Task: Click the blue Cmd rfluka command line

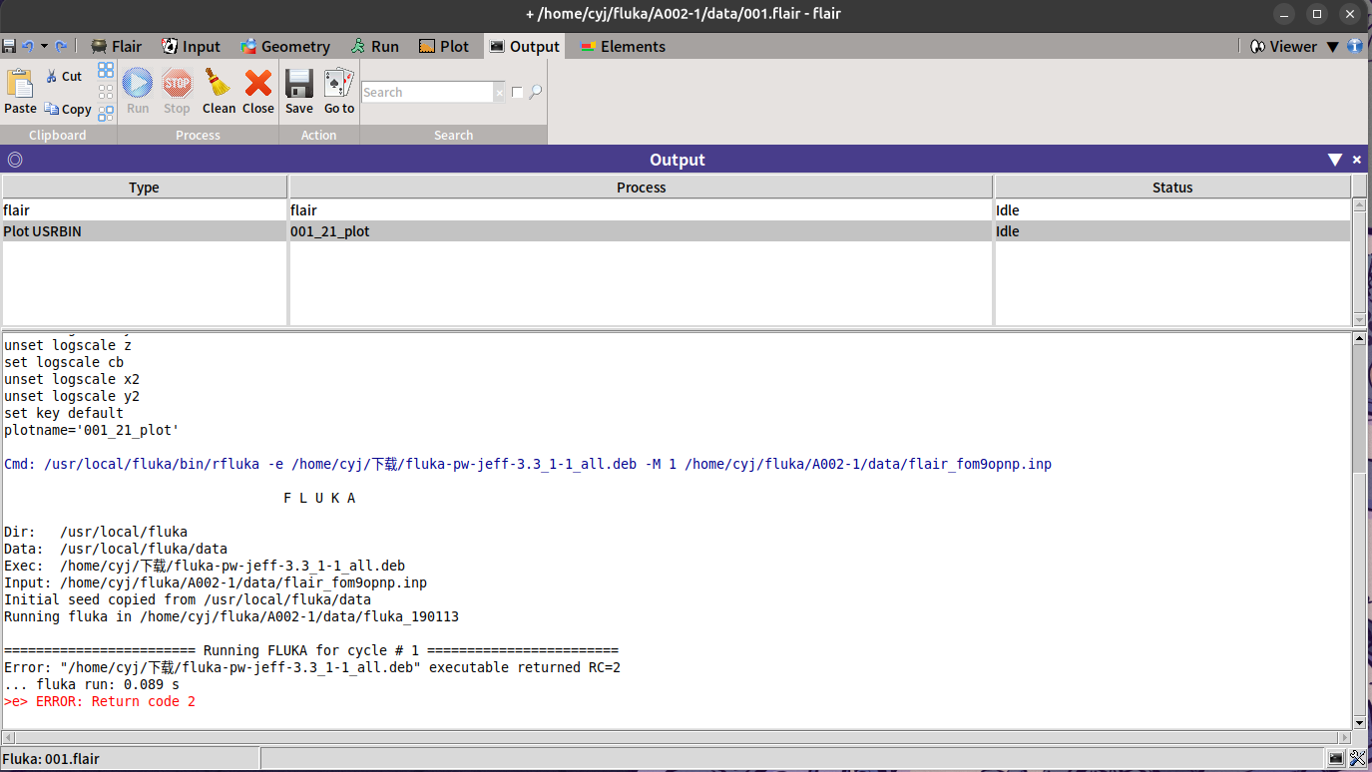Action: tap(528, 464)
